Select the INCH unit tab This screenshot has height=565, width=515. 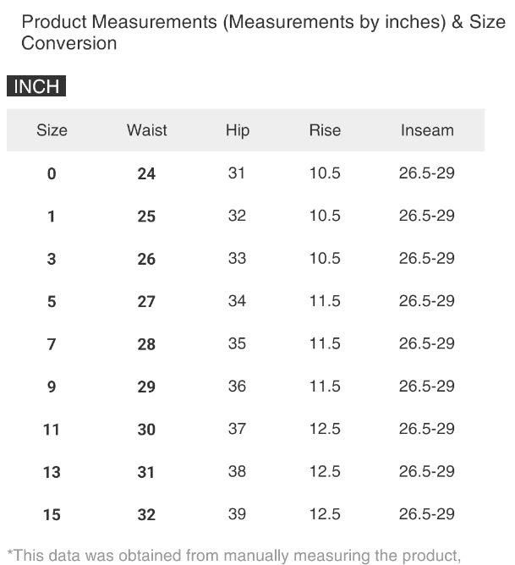(36, 86)
